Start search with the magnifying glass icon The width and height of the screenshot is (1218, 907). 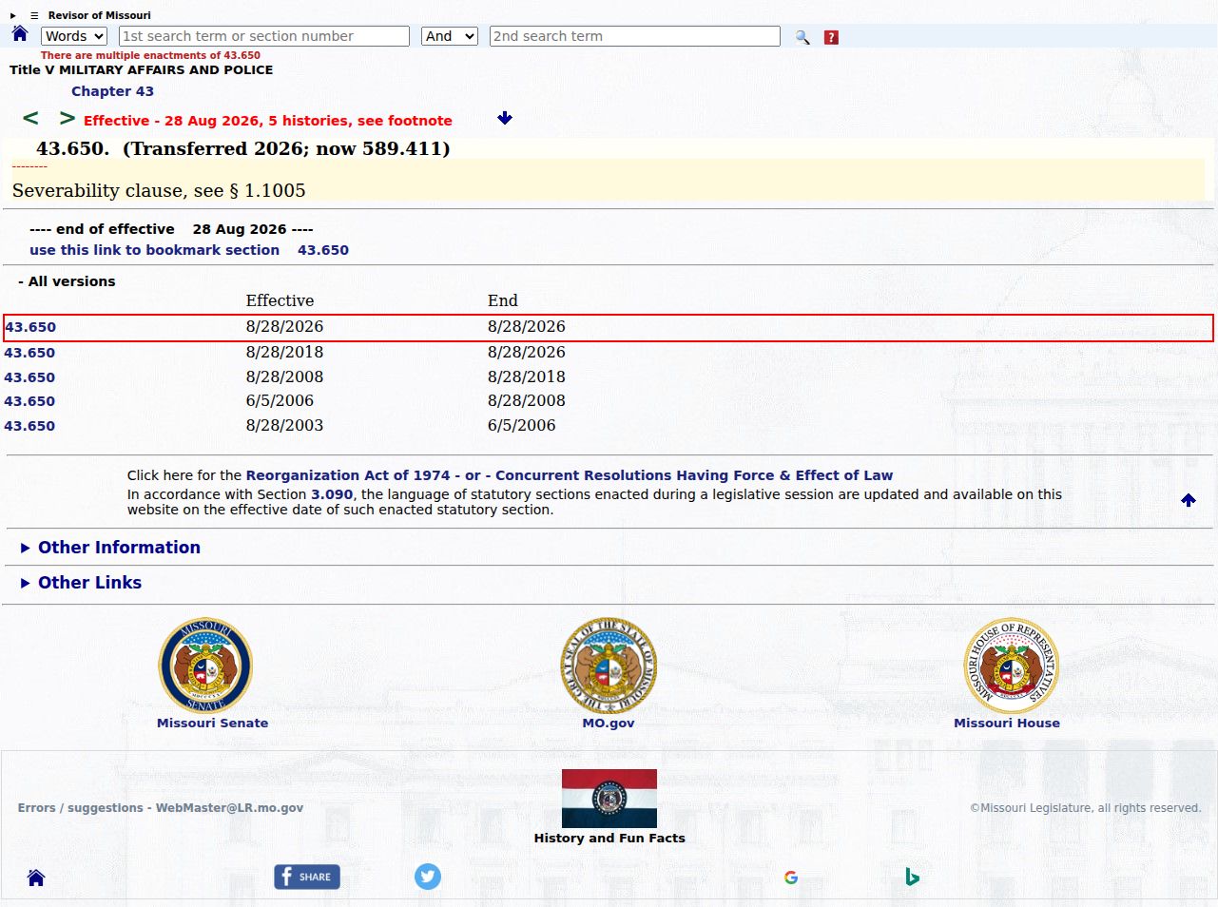tap(802, 37)
